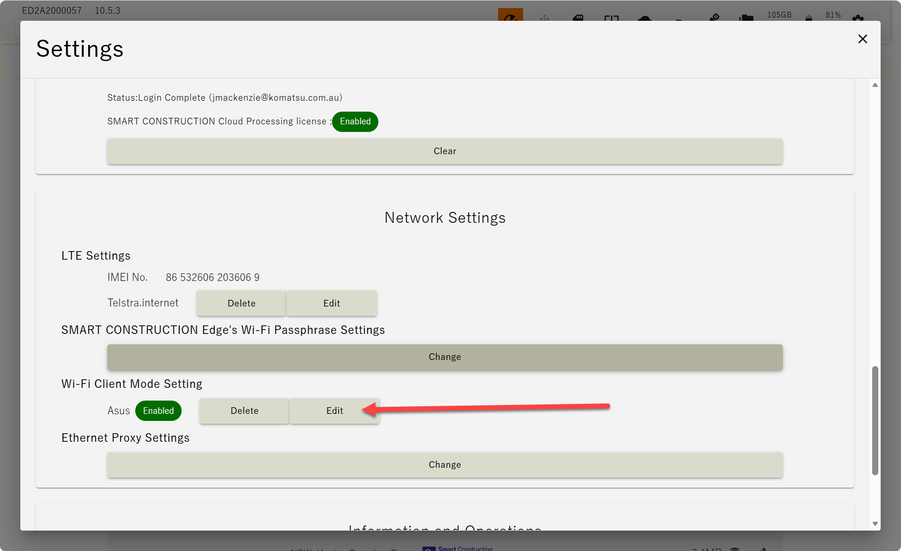Click the Settings title

pos(80,49)
